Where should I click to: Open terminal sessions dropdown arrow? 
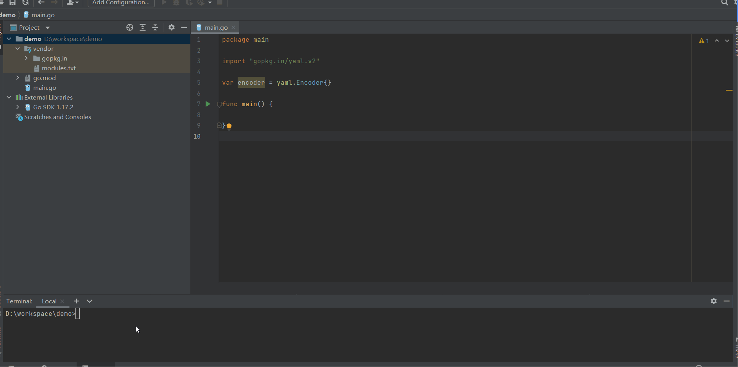(90, 301)
